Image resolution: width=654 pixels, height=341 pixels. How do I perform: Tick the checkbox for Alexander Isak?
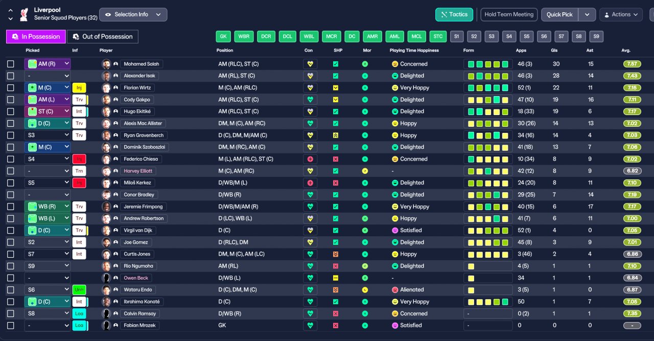point(11,76)
